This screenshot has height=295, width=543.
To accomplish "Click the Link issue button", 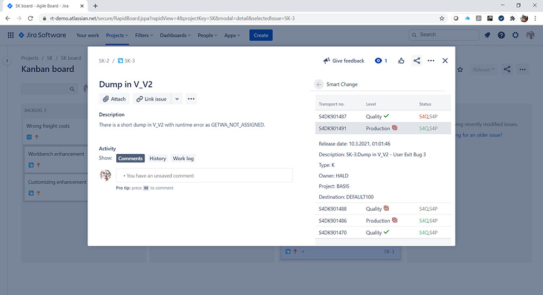I will click(x=151, y=99).
